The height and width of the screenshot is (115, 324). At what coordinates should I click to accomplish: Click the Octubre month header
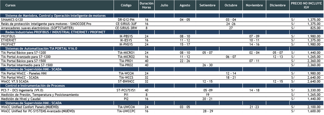[231, 5]
